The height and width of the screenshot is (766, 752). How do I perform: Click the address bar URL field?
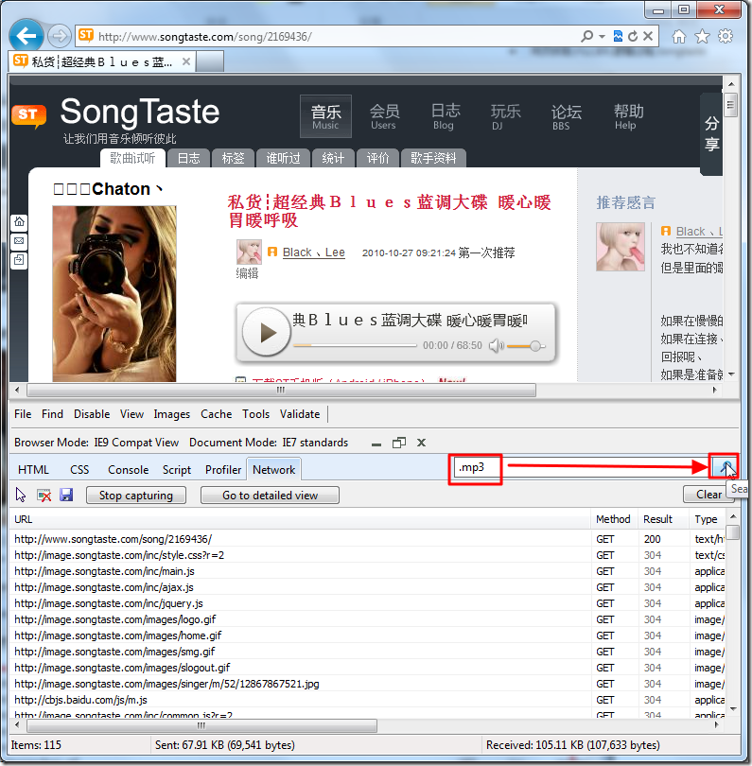coord(327,36)
